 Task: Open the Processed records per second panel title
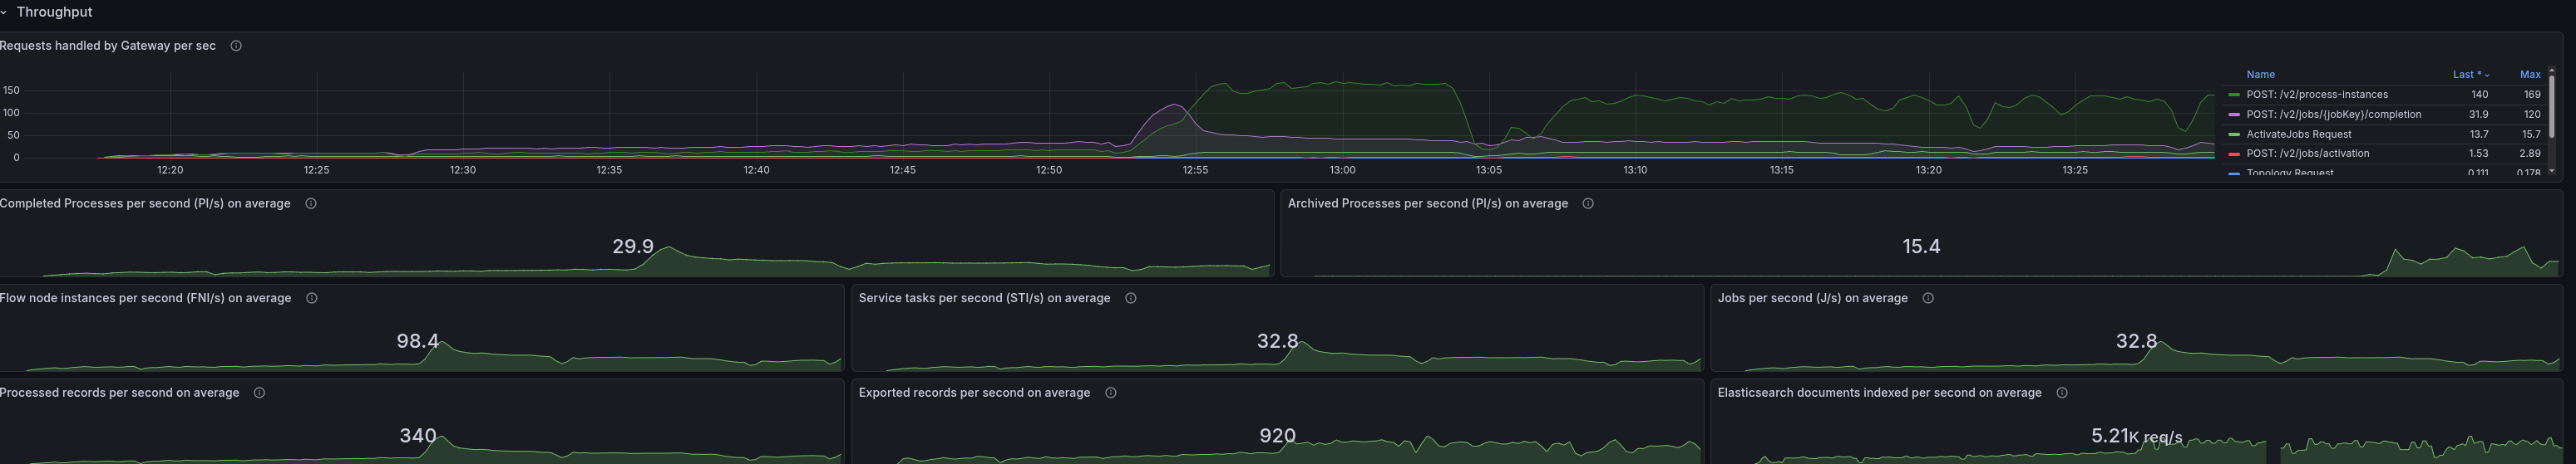pyautogui.click(x=120, y=393)
